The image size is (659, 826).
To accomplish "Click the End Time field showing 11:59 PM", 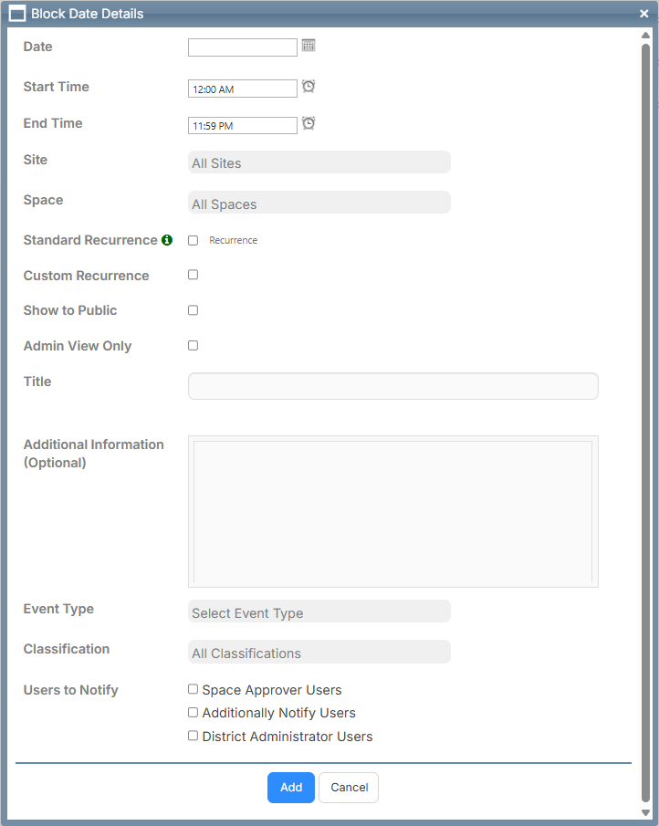I will point(243,125).
